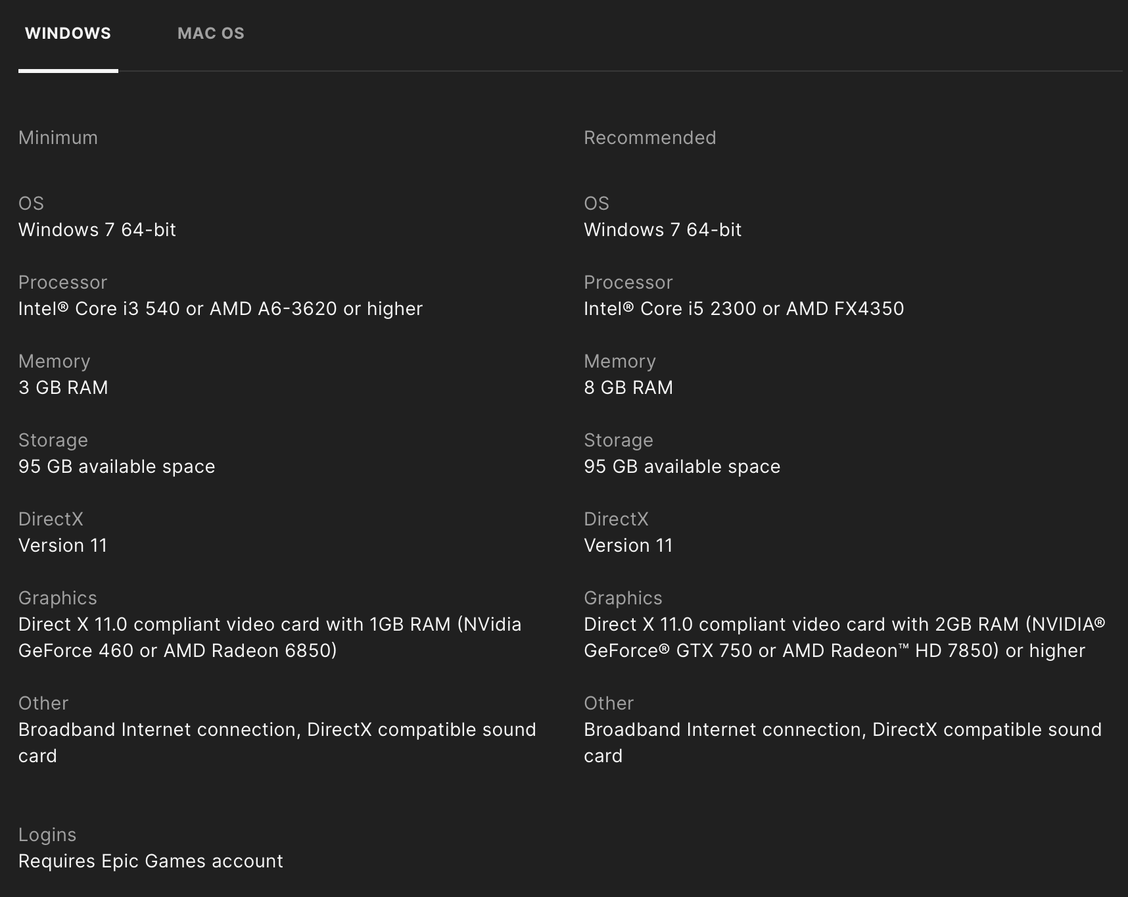The image size is (1128, 897).
Task: Click the Requires Epic Games account text
Action: [x=151, y=861]
